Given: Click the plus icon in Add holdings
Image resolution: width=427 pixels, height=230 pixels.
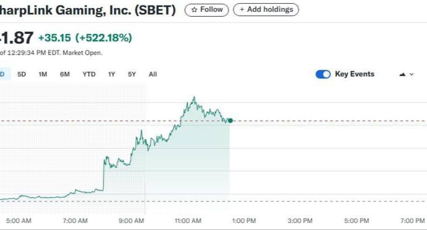Looking at the screenshot, I should tap(242, 10).
